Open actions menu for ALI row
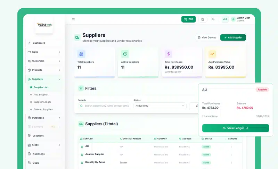Screen dimensions: 278x169 231,147
